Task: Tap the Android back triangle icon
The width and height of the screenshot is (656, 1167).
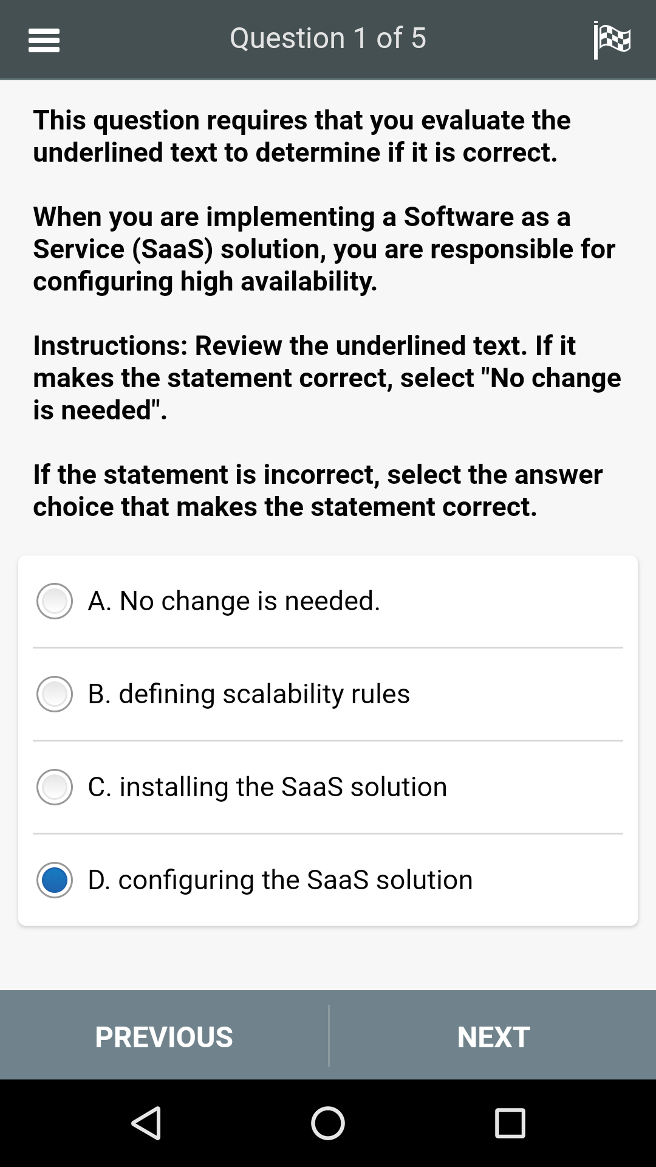Action: click(x=146, y=1123)
